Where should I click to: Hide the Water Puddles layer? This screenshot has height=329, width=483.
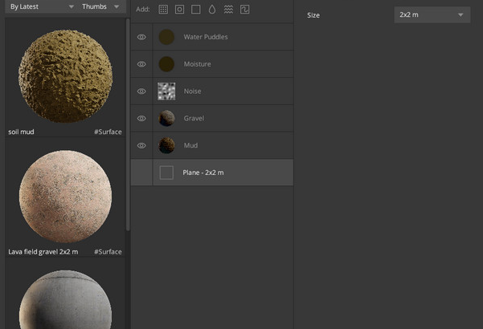[x=141, y=37]
